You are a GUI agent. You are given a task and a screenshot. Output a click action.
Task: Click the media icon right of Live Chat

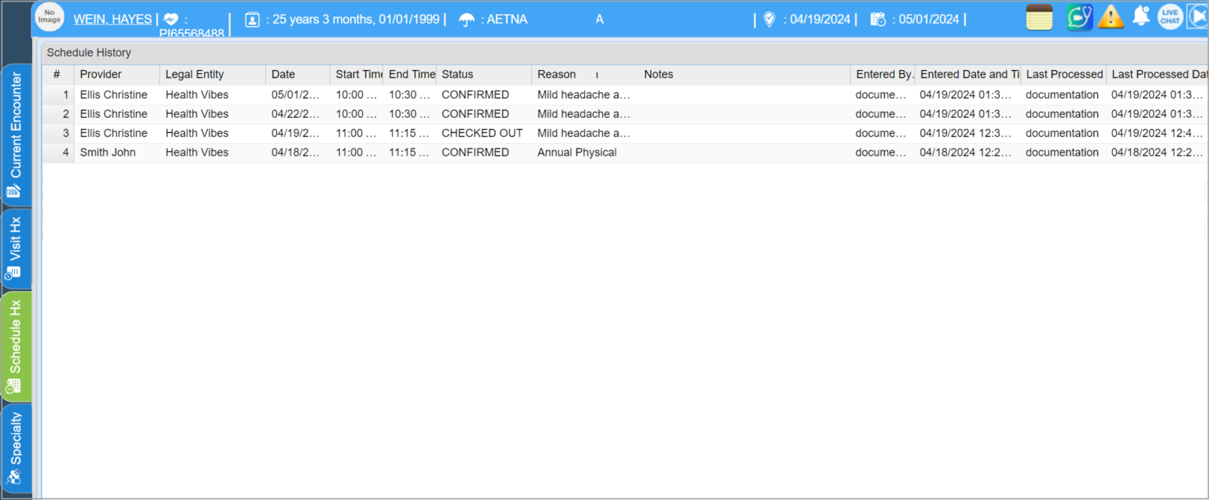point(1198,17)
